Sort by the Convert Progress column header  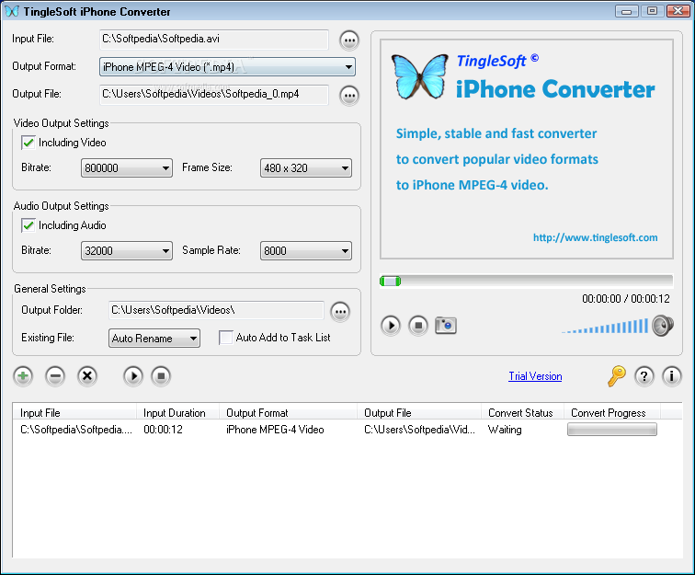coord(612,412)
